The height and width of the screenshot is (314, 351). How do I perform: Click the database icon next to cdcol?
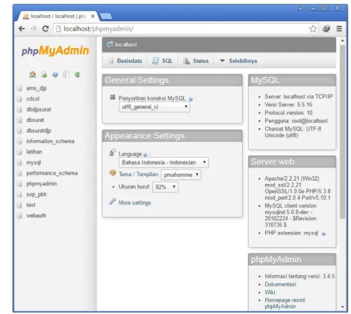[x=20, y=99]
